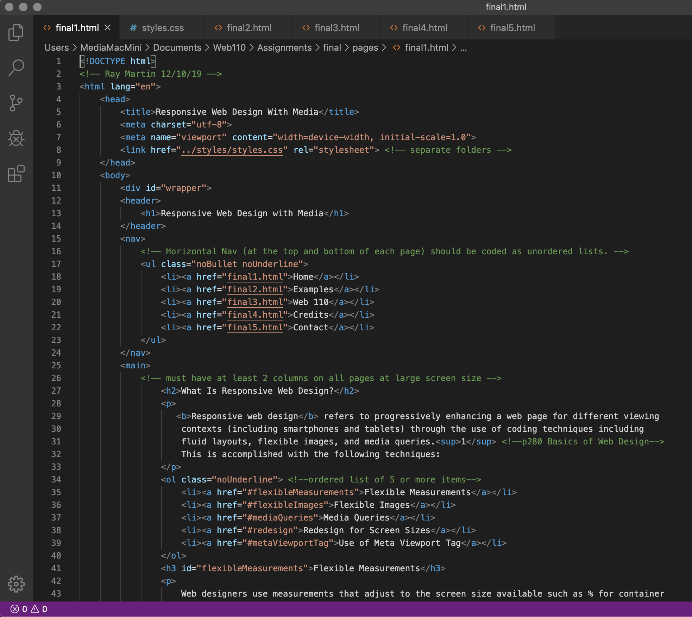Follow the final5.html href link
Viewport: 692px width, 617px height.
(255, 328)
